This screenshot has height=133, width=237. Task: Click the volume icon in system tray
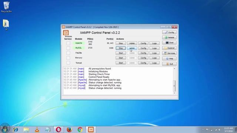tap(220, 130)
